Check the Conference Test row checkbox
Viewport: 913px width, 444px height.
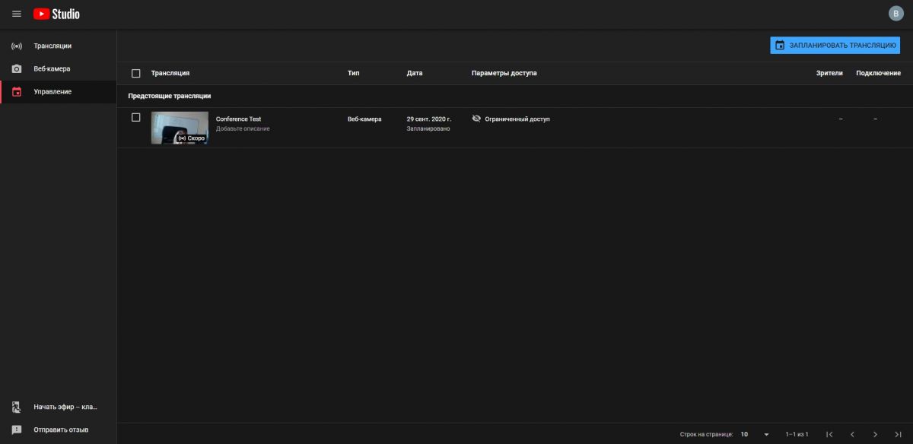[136, 117]
